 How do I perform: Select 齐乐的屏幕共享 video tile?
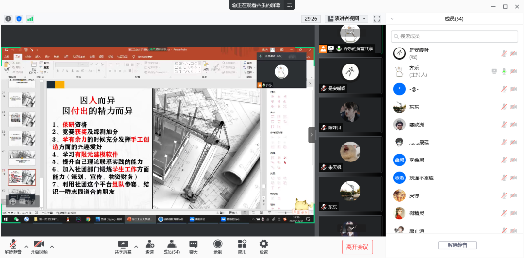[350, 38]
